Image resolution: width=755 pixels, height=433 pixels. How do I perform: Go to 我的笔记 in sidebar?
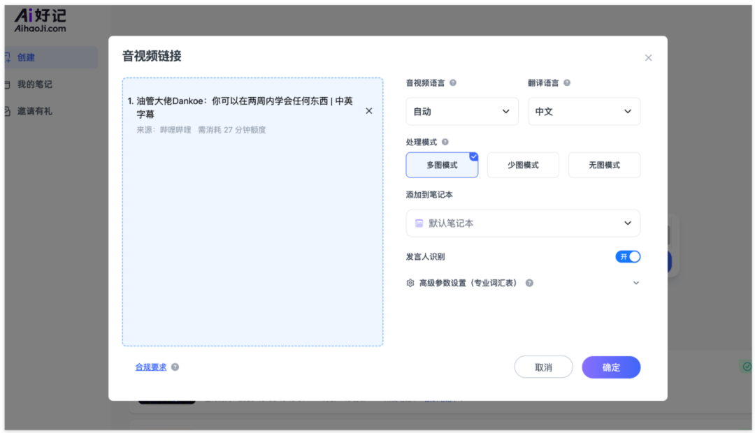coord(35,85)
